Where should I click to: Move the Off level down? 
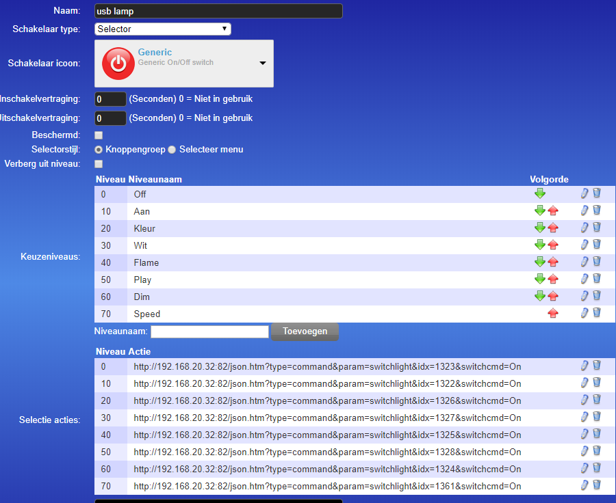(x=540, y=194)
